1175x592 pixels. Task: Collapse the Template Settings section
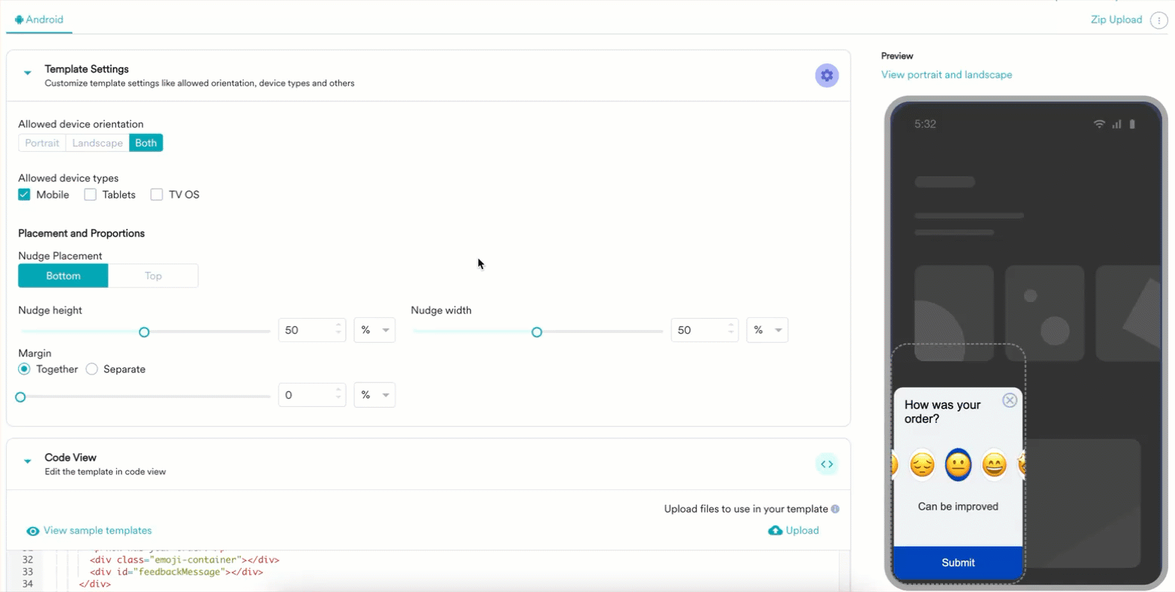coord(27,73)
